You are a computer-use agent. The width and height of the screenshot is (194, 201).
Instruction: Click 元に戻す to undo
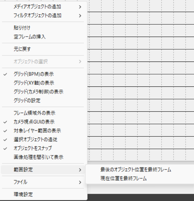(22, 49)
